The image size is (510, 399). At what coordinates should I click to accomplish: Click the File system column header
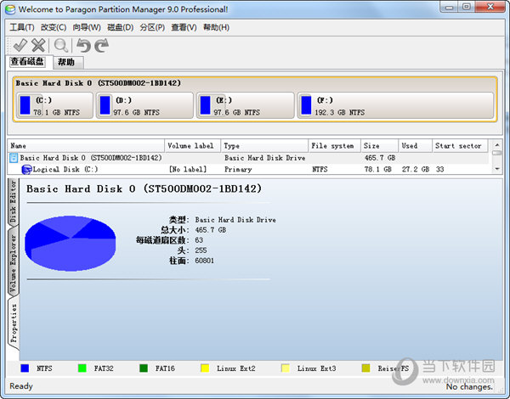click(334, 146)
